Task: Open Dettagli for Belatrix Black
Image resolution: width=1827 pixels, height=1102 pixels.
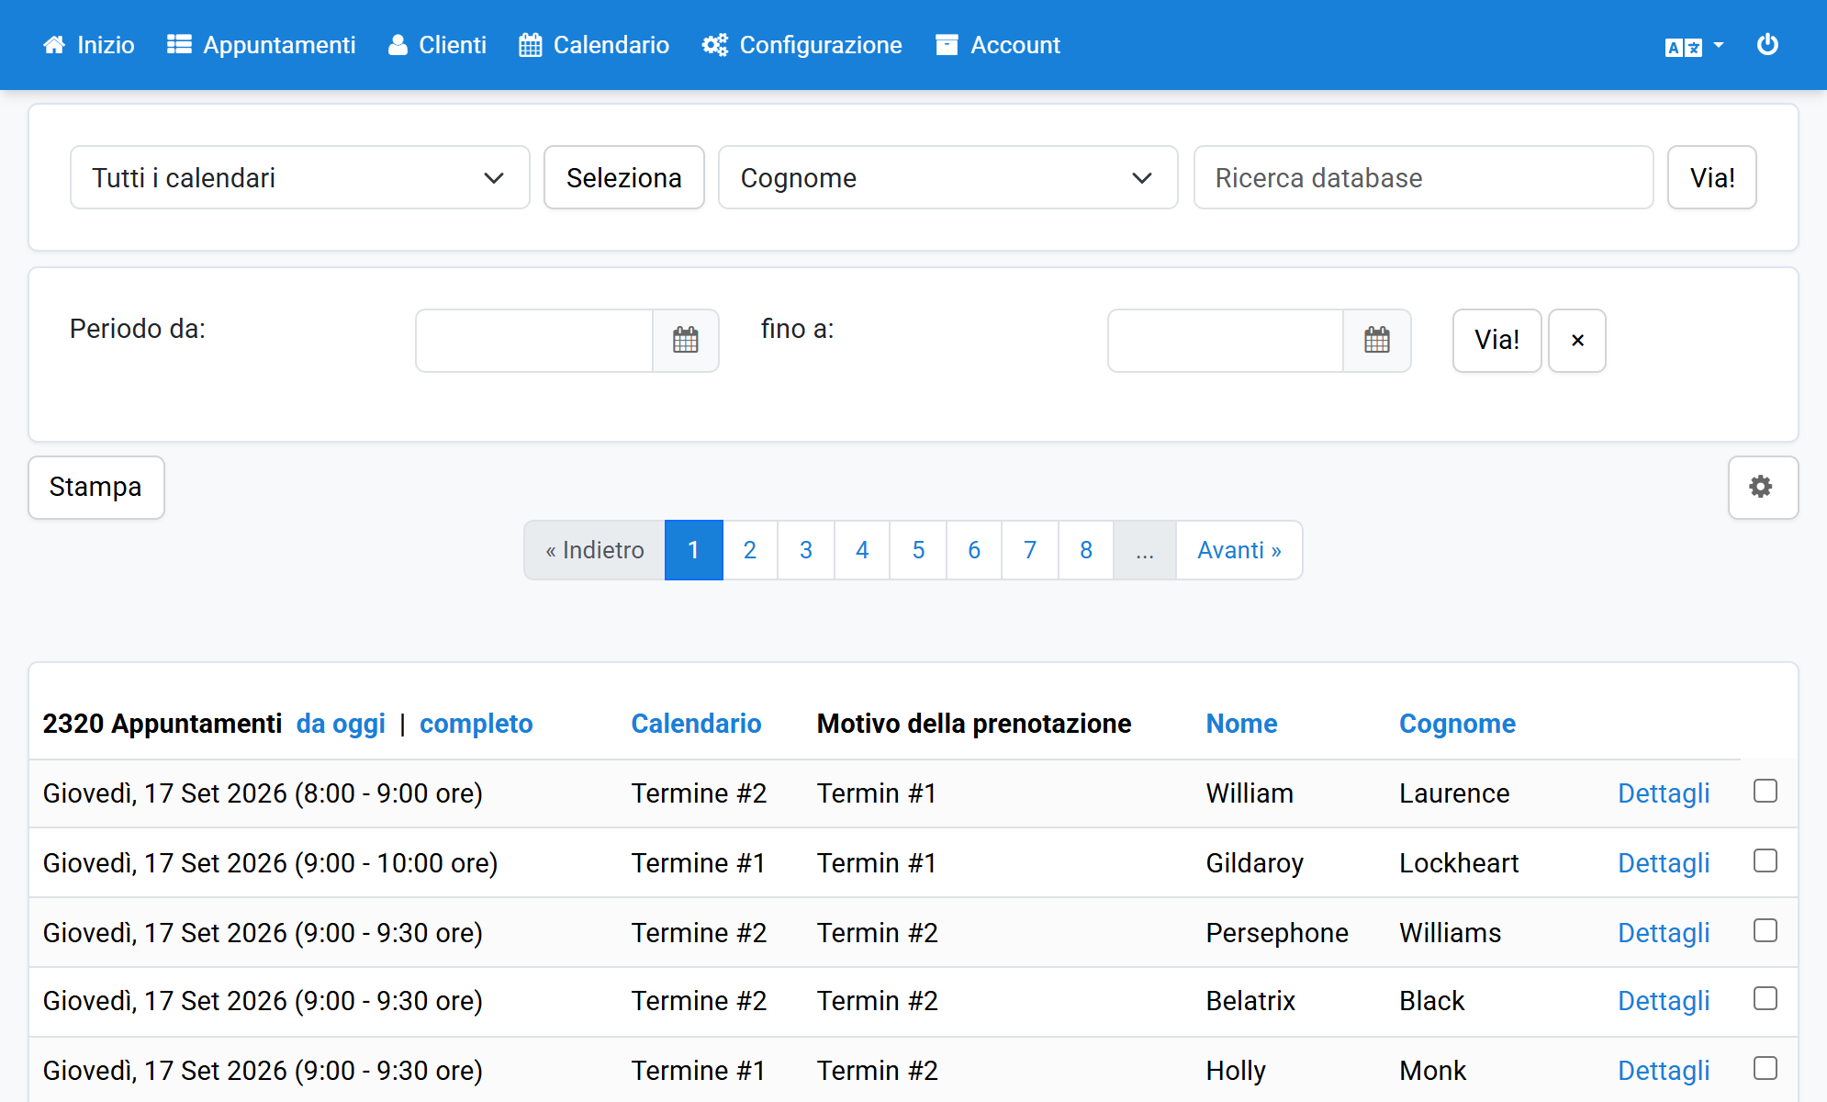Action: tap(1664, 1000)
